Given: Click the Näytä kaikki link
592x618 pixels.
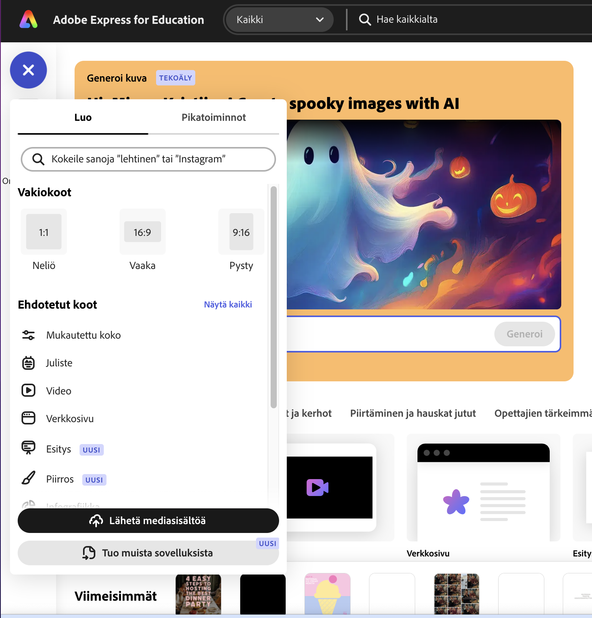Looking at the screenshot, I should coord(228,304).
